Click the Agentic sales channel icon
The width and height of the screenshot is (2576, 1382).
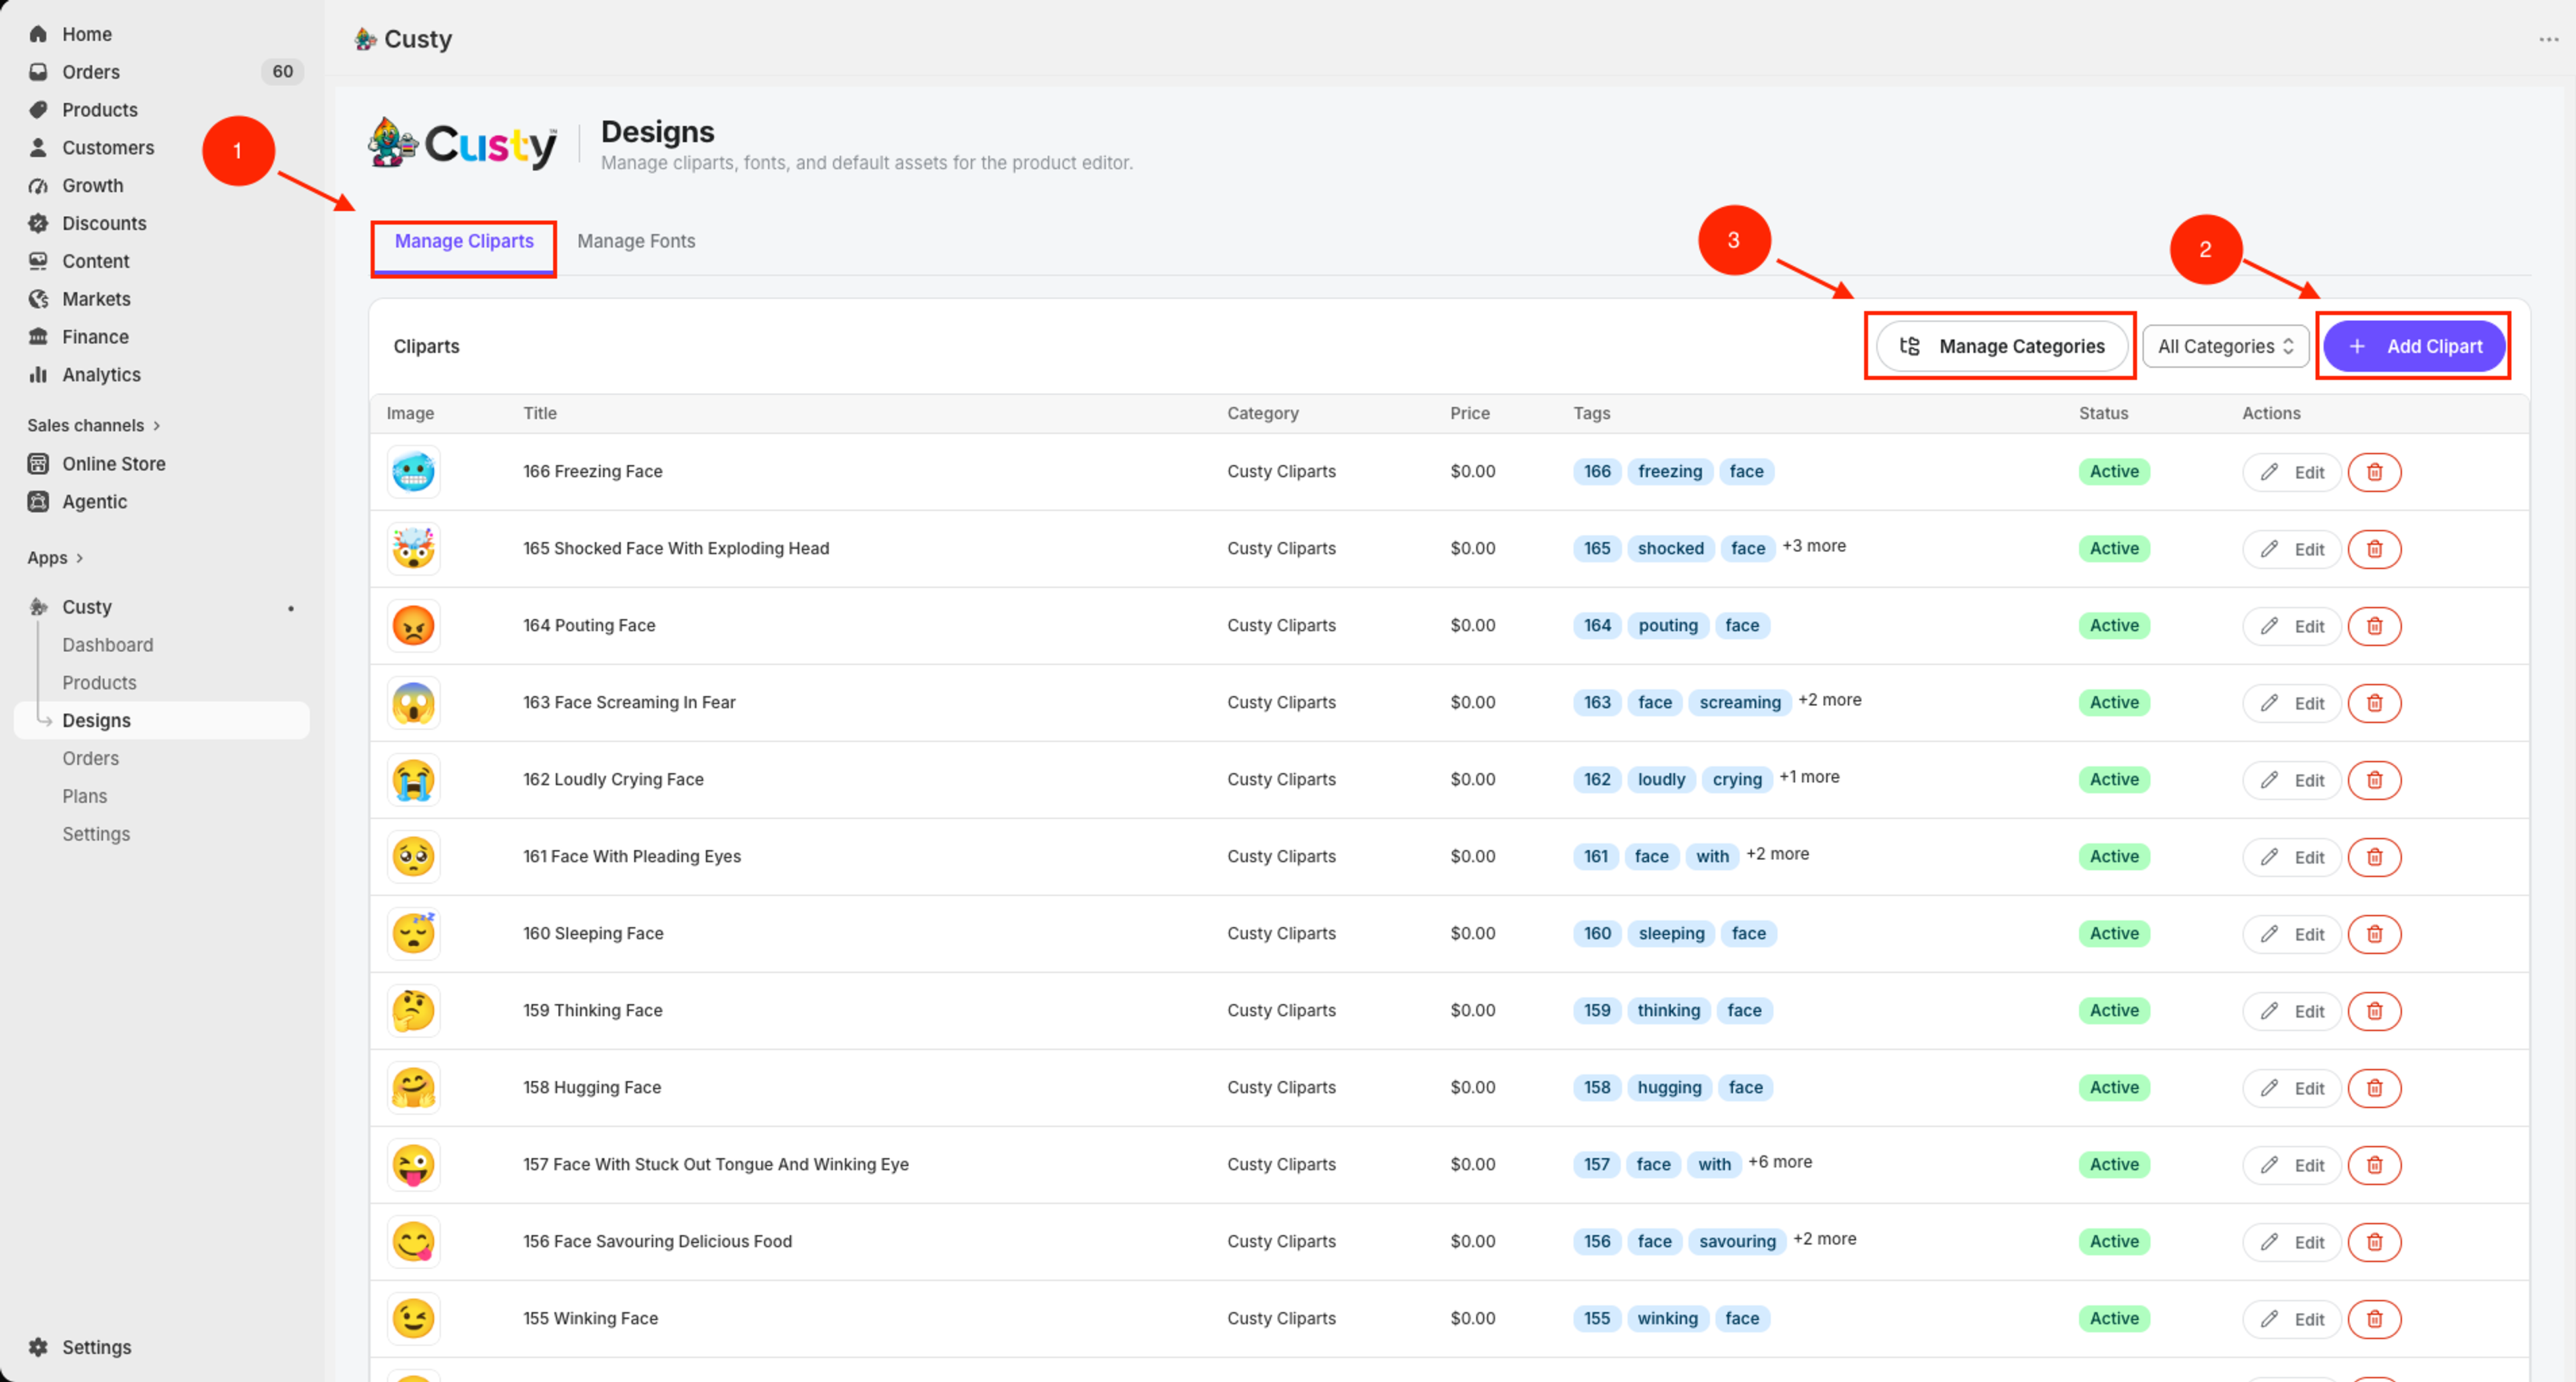pyautogui.click(x=38, y=502)
